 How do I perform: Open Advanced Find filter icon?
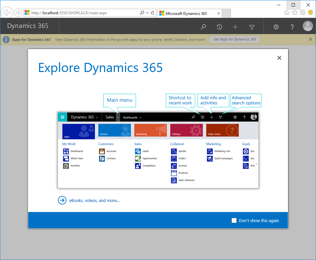tap(252, 27)
